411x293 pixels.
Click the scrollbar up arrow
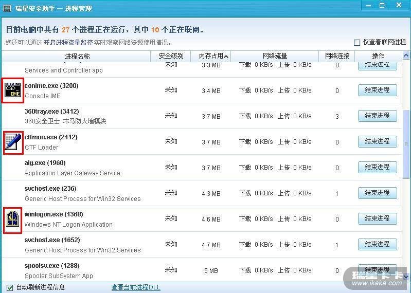(406, 55)
